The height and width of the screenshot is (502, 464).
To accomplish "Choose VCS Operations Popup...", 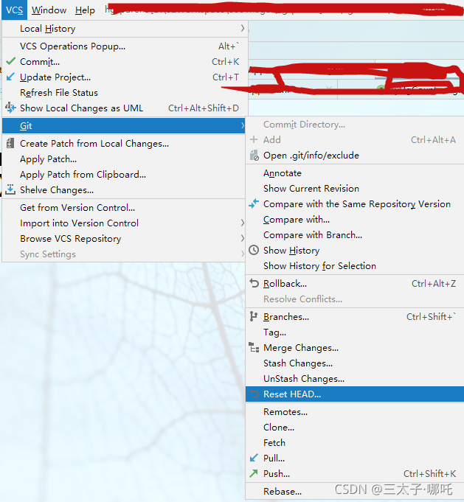I will point(125,46).
